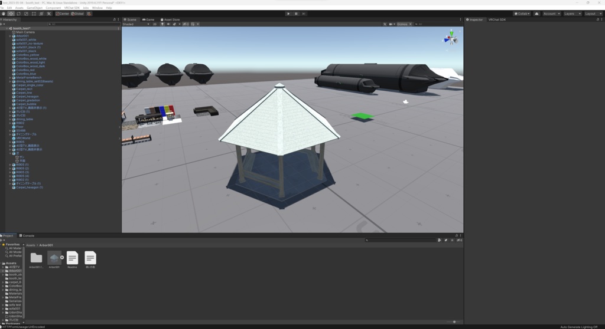Open the Project panel options menu

(460, 235)
